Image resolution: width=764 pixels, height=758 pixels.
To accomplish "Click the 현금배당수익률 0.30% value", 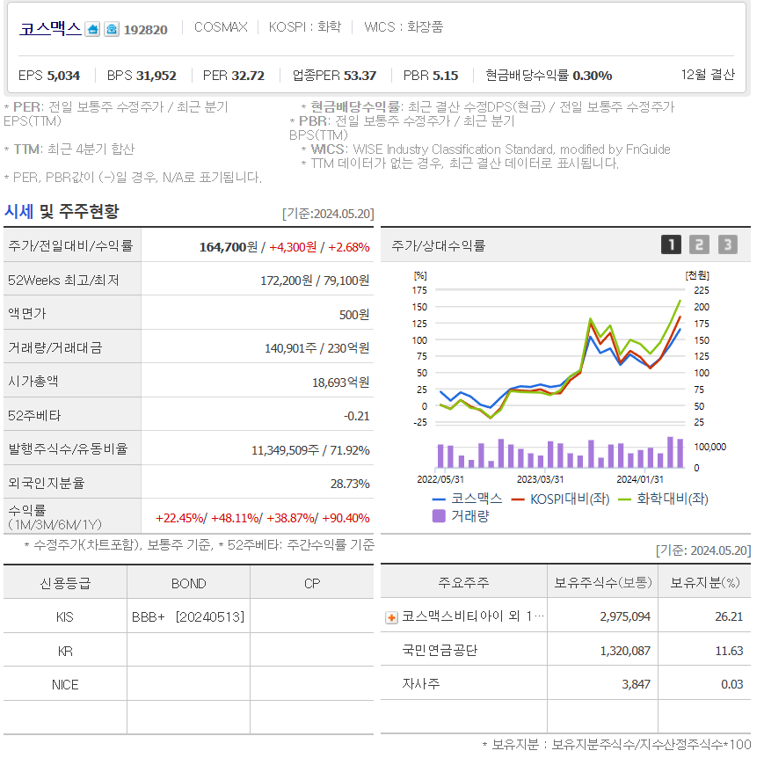I will [592, 76].
